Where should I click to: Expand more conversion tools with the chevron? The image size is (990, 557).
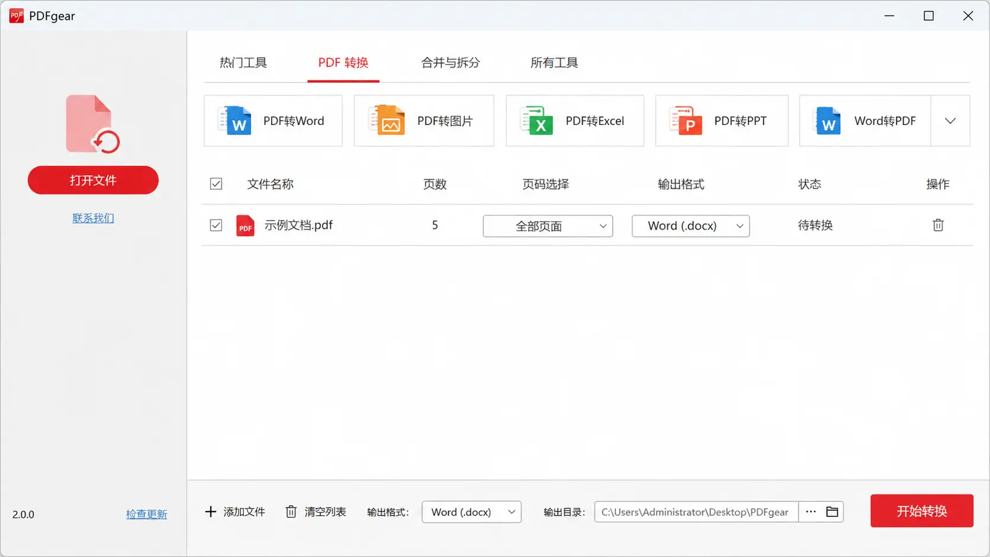(950, 121)
